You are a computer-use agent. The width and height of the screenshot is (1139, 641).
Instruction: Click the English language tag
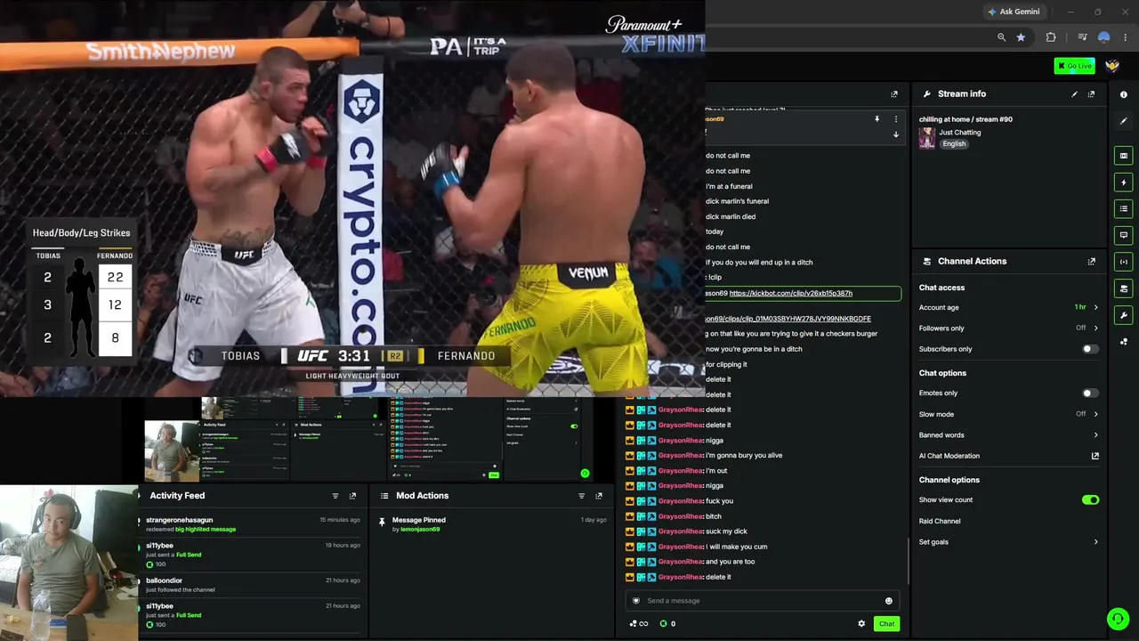(x=954, y=144)
